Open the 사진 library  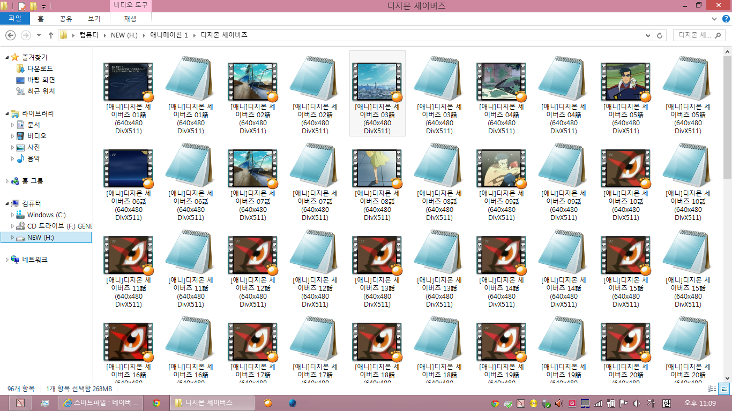click(33, 147)
